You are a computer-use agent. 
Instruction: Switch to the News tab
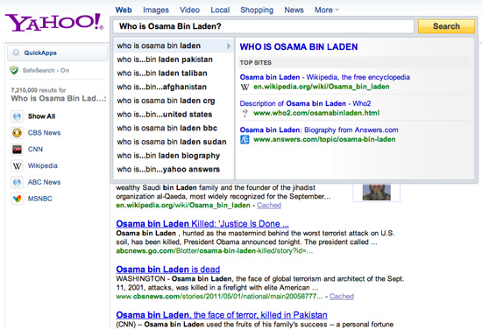pos(294,10)
